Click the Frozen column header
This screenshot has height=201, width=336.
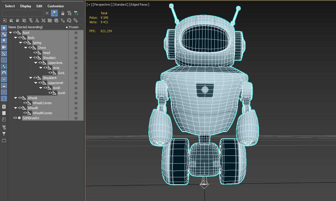(76, 27)
